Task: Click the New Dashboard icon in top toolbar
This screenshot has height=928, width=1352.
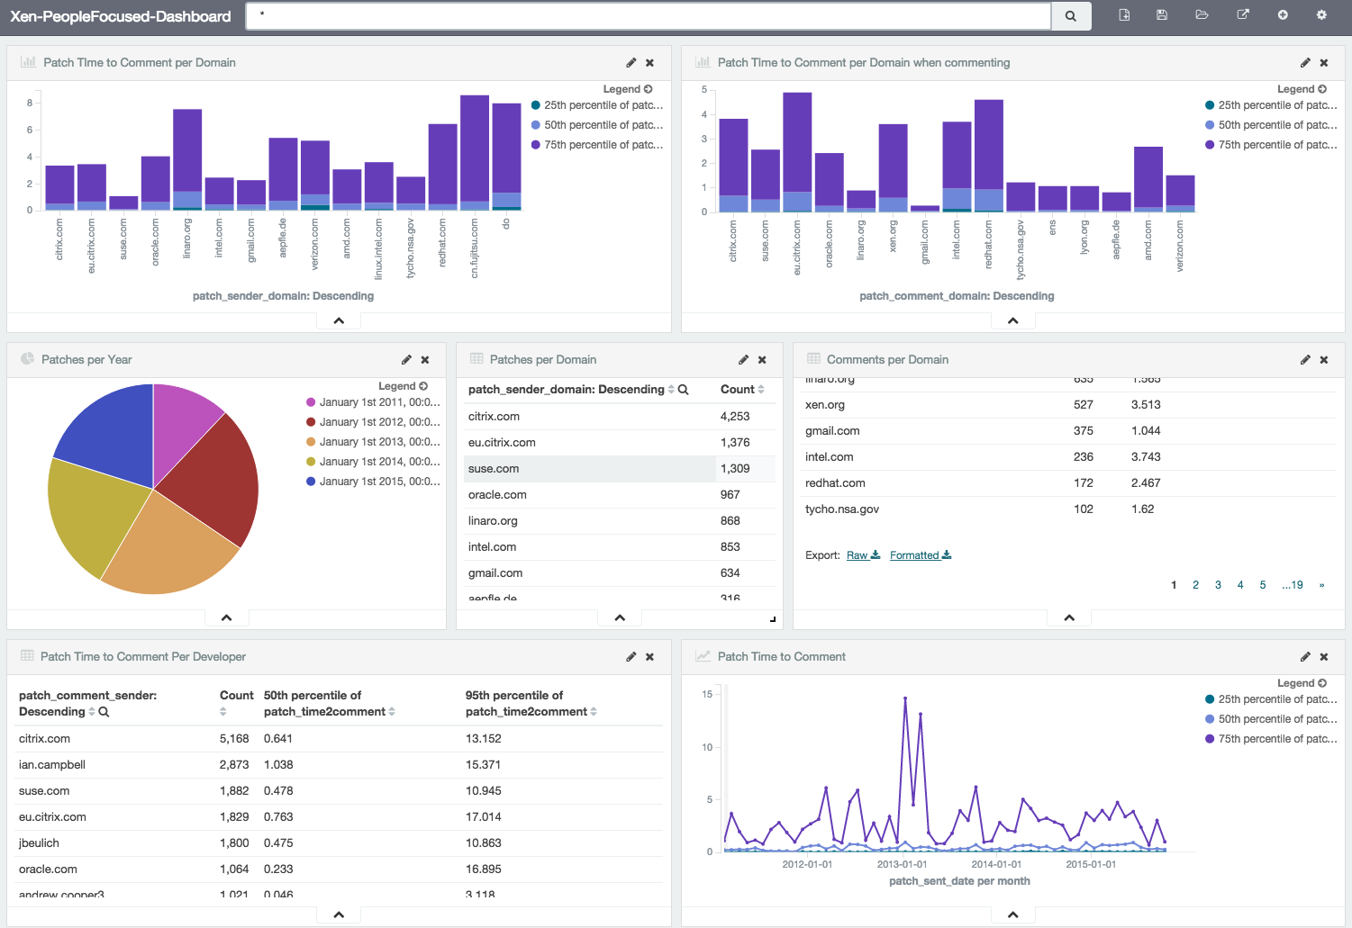Action: 1124,15
